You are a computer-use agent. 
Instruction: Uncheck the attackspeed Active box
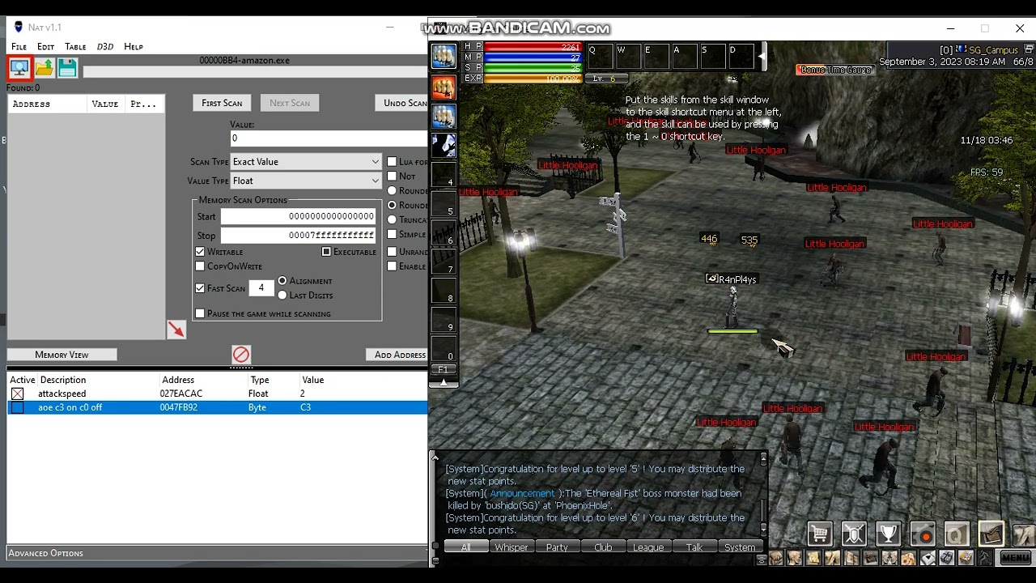[x=17, y=394]
